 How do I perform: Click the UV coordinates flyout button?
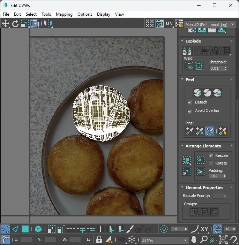coord(170,24)
